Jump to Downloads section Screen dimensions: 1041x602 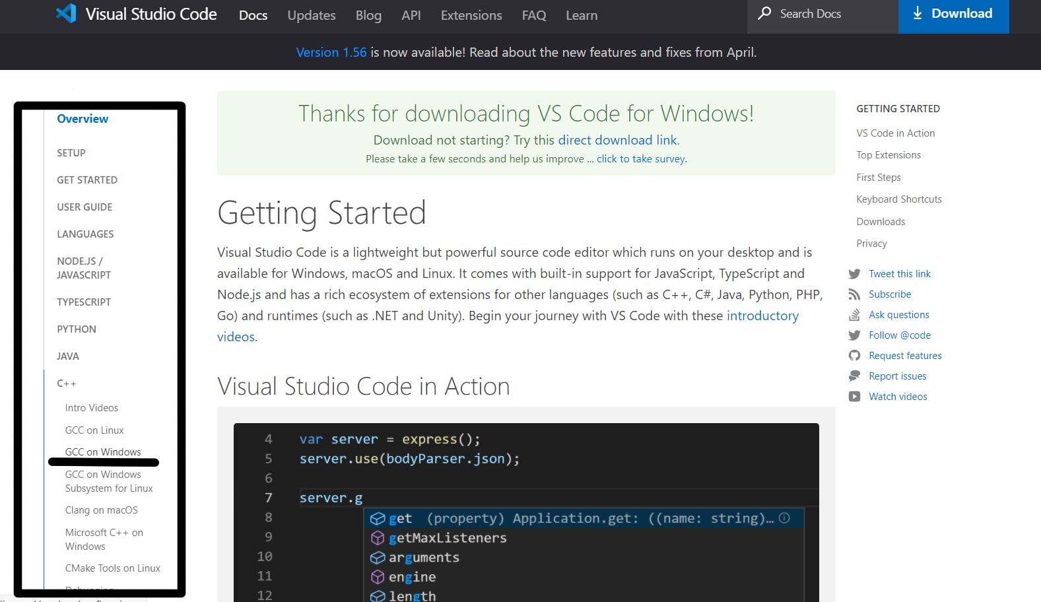pyautogui.click(x=881, y=222)
